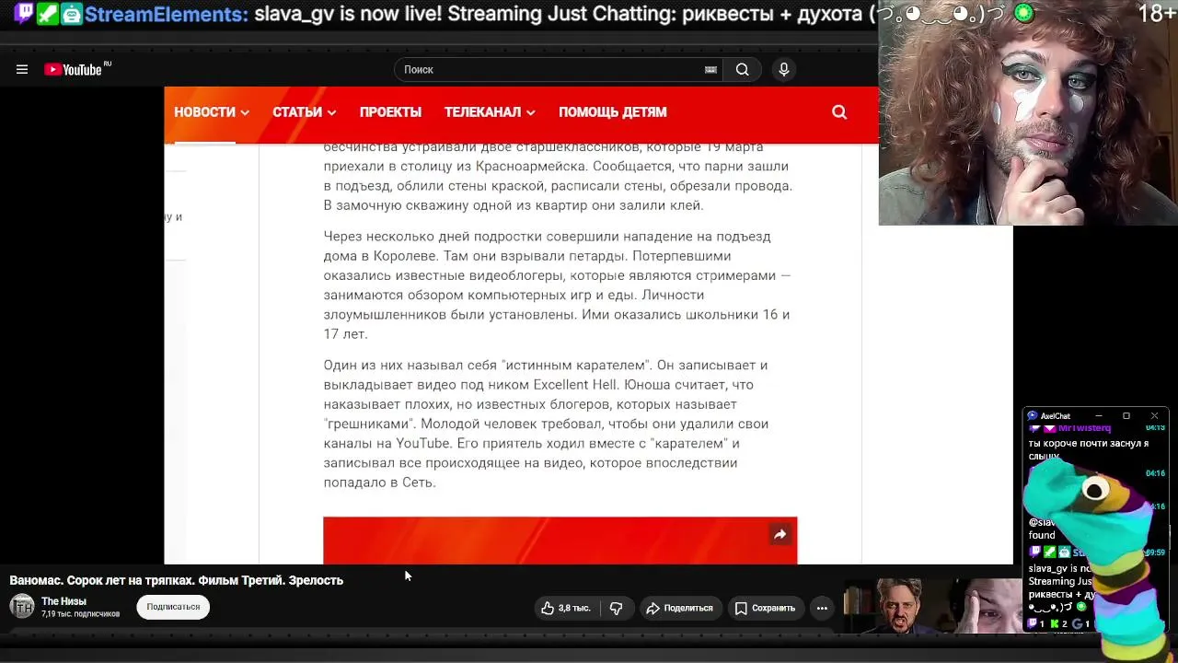
Task: Click the video title Ваномас. Сорок лет на тряпках
Action: (x=177, y=580)
